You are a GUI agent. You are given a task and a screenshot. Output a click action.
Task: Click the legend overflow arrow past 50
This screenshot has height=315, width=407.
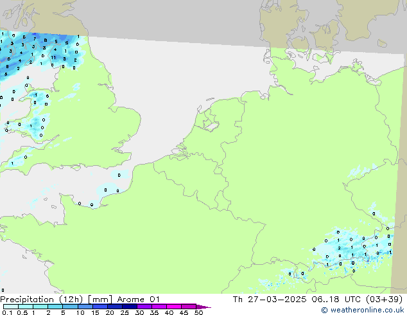coord(203,307)
